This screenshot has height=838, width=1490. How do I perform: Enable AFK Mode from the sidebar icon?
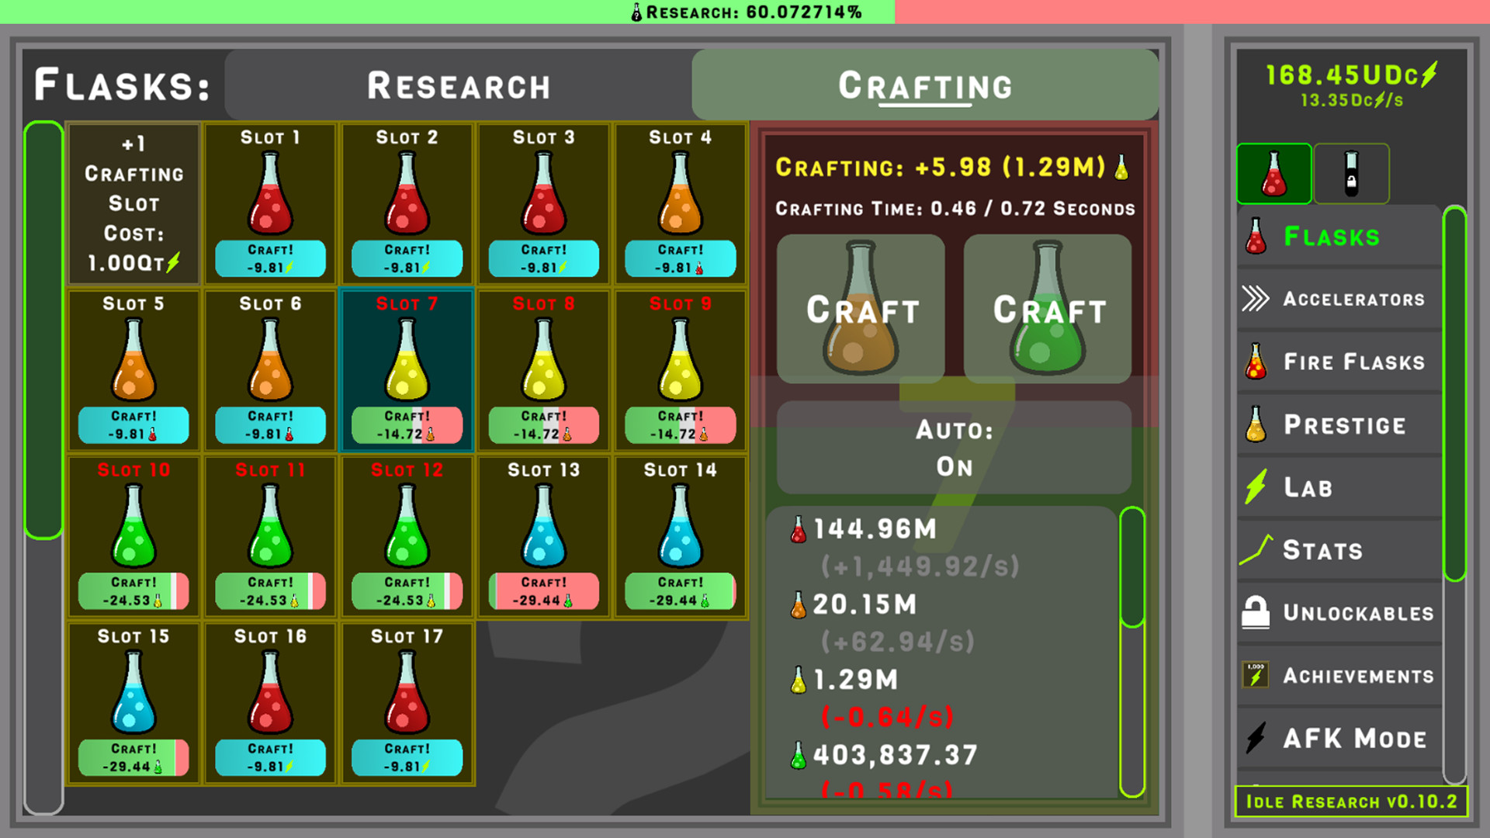pyautogui.click(x=1256, y=737)
